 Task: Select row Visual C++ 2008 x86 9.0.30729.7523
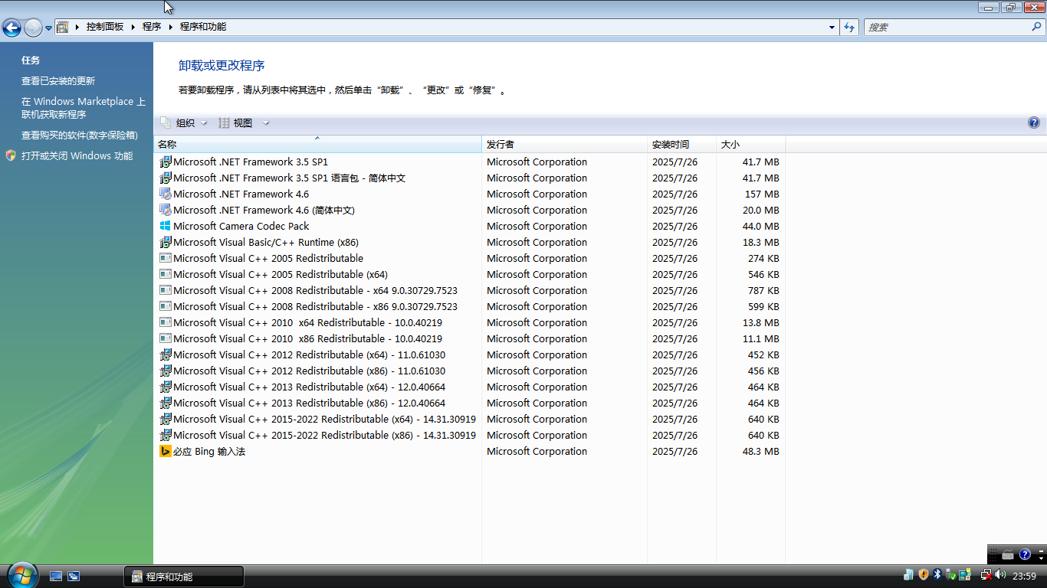[470, 307]
